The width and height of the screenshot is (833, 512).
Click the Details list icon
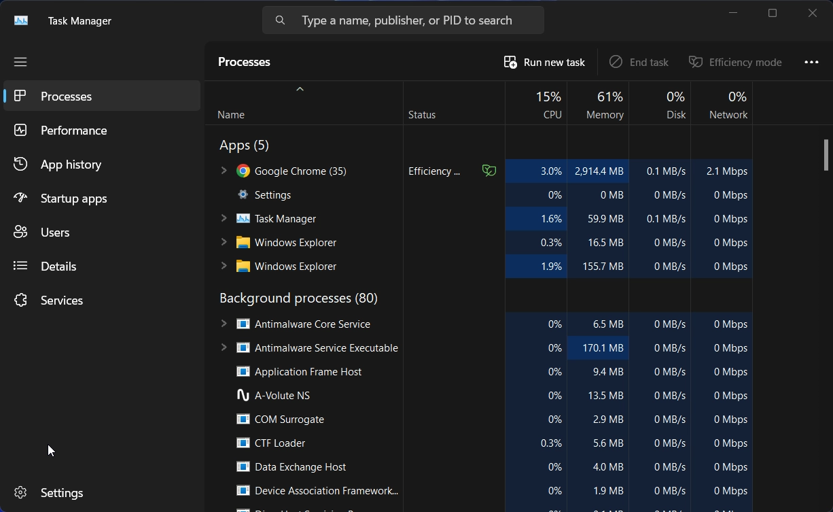click(x=20, y=266)
